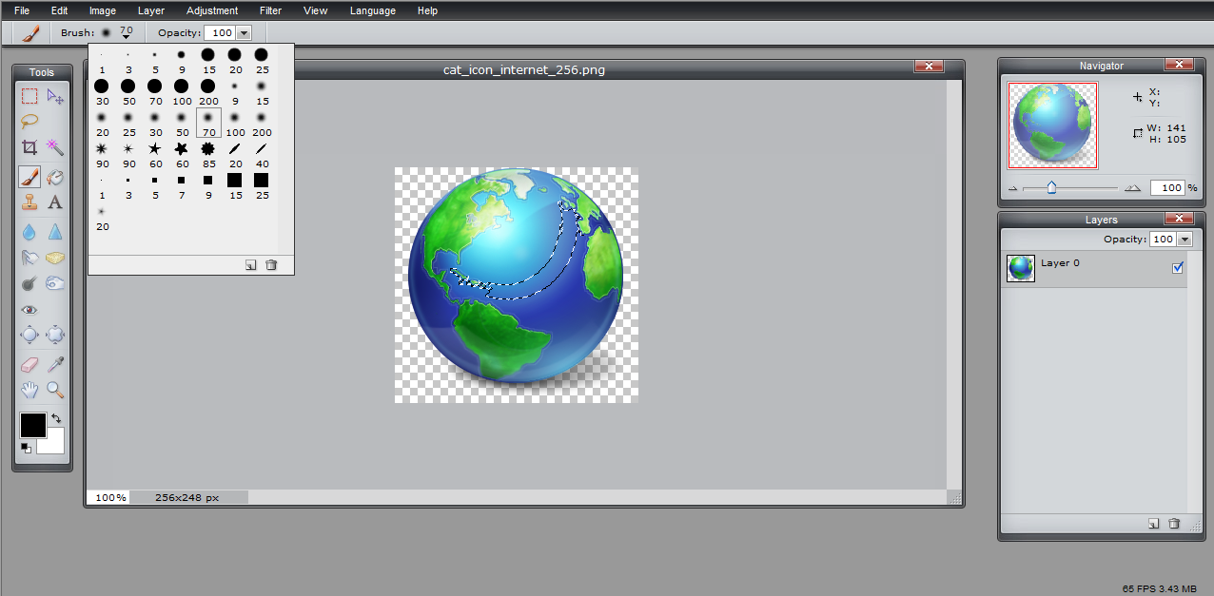Adjust the Navigator zoom slider handle

(x=1051, y=187)
